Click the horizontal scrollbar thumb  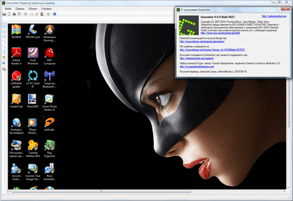pos(101,191)
